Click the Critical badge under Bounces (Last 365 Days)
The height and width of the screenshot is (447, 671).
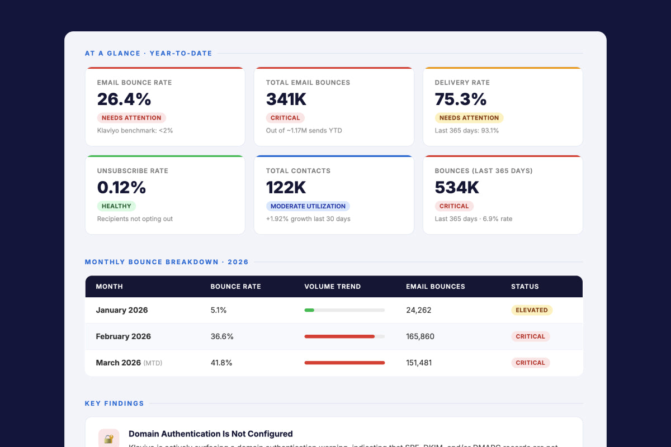[x=454, y=206]
